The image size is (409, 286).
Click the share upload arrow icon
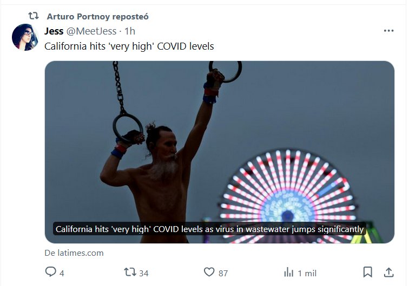point(388,272)
